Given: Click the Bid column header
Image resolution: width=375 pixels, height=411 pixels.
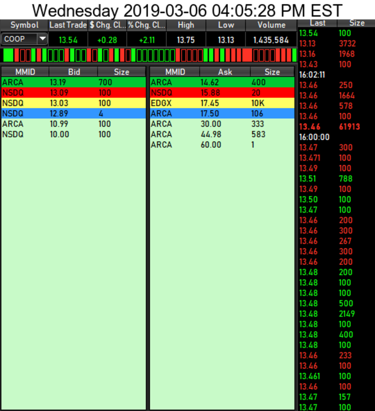Looking at the screenshot, I should 74,72.
